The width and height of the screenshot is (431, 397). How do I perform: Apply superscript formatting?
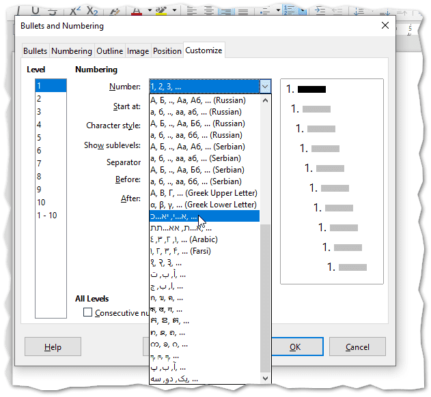pos(75,11)
